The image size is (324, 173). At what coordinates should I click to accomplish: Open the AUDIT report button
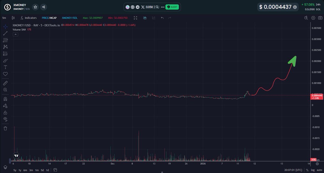coord(172,7)
